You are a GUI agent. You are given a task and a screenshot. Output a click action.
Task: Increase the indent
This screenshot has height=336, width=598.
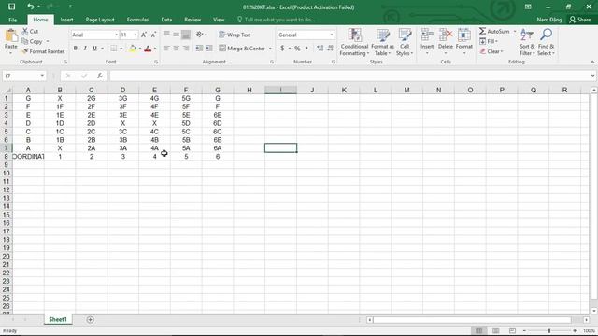209,49
